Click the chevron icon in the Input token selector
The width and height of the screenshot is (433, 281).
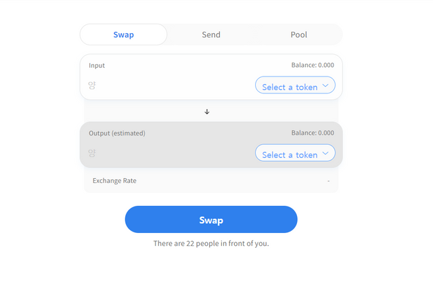(326, 86)
